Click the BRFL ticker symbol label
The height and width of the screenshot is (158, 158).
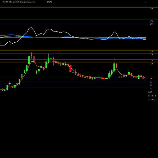coord(50,2)
